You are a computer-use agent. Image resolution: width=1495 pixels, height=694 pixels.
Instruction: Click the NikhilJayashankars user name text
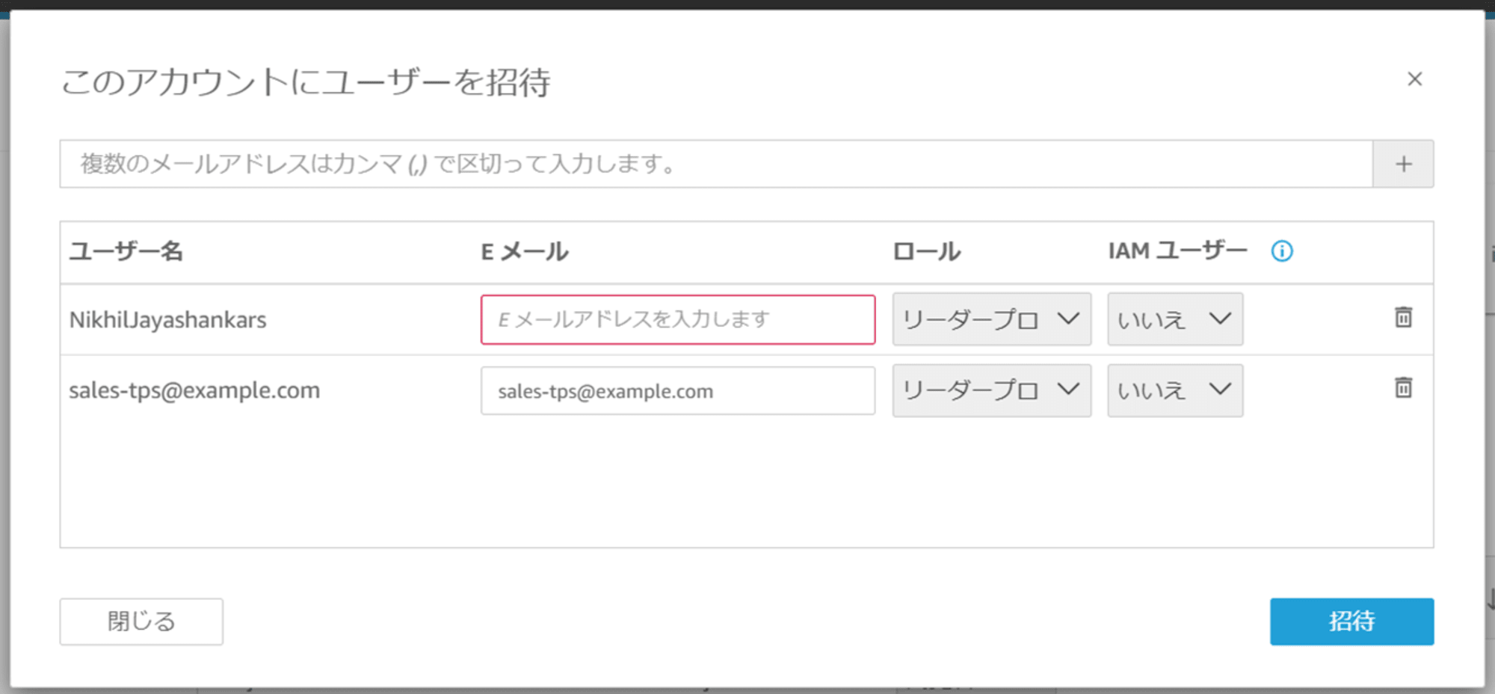tap(167, 320)
